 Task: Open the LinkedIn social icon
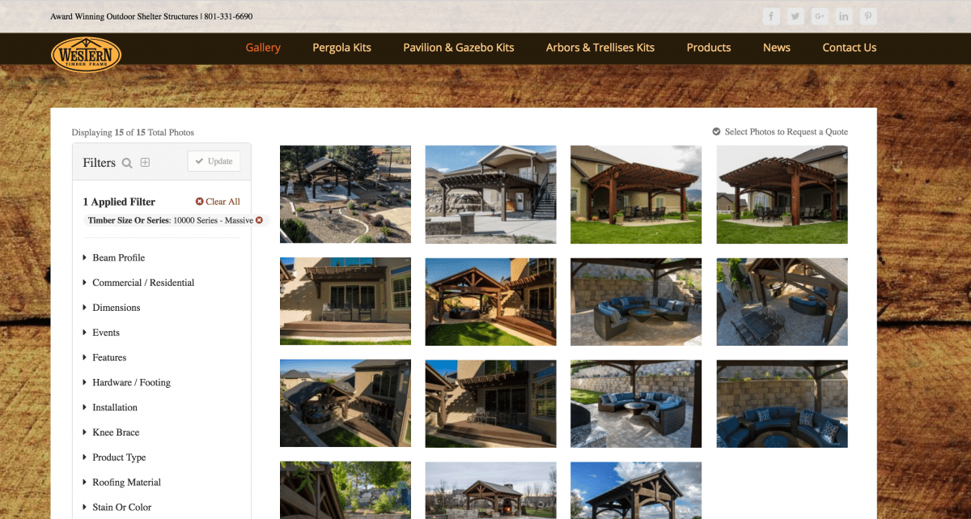click(844, 16)
